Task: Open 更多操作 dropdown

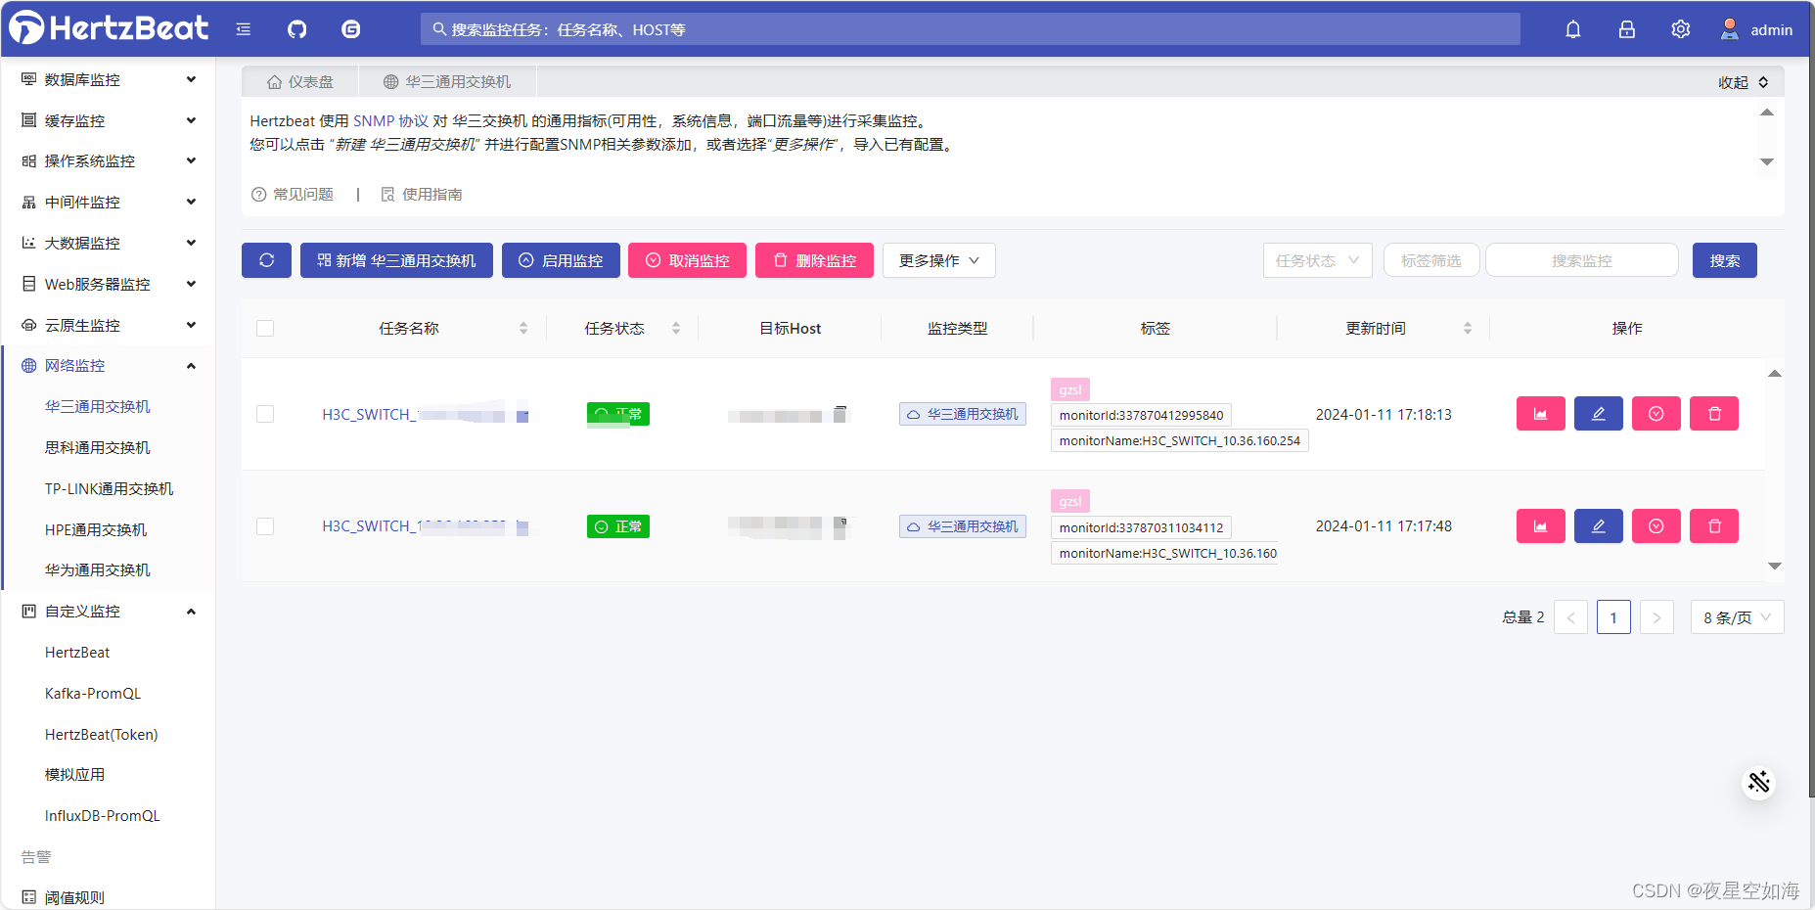Action: pyautogui.click(x=938, y=260)
